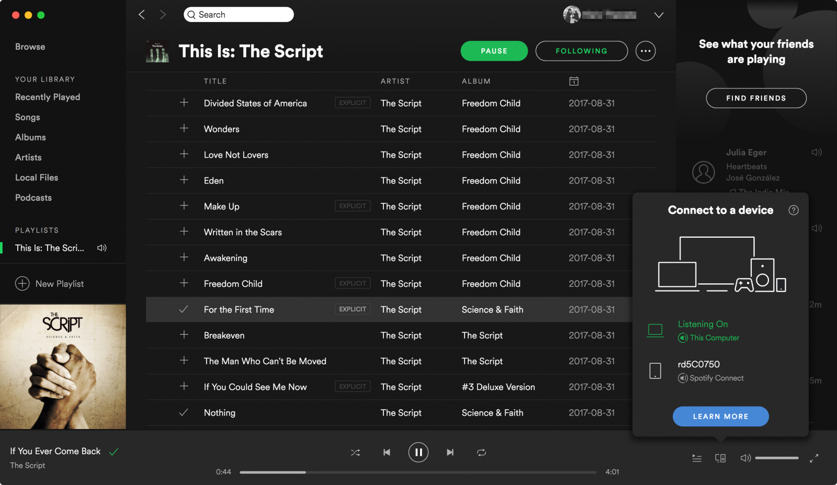Viewport: 837px width, 485px height.
Task: Add Written in the Scars to library
Action: pyautogui.click(x=184, y=232)
